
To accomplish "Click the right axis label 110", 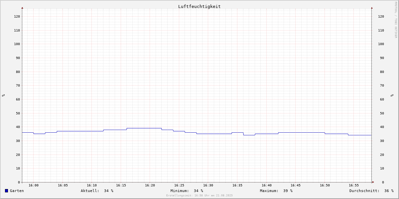I will [x=381, y=30].
